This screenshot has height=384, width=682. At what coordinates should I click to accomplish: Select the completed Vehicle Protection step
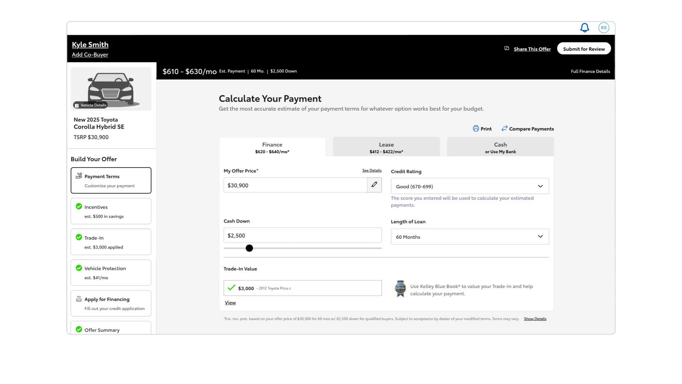tap(111, 273)
